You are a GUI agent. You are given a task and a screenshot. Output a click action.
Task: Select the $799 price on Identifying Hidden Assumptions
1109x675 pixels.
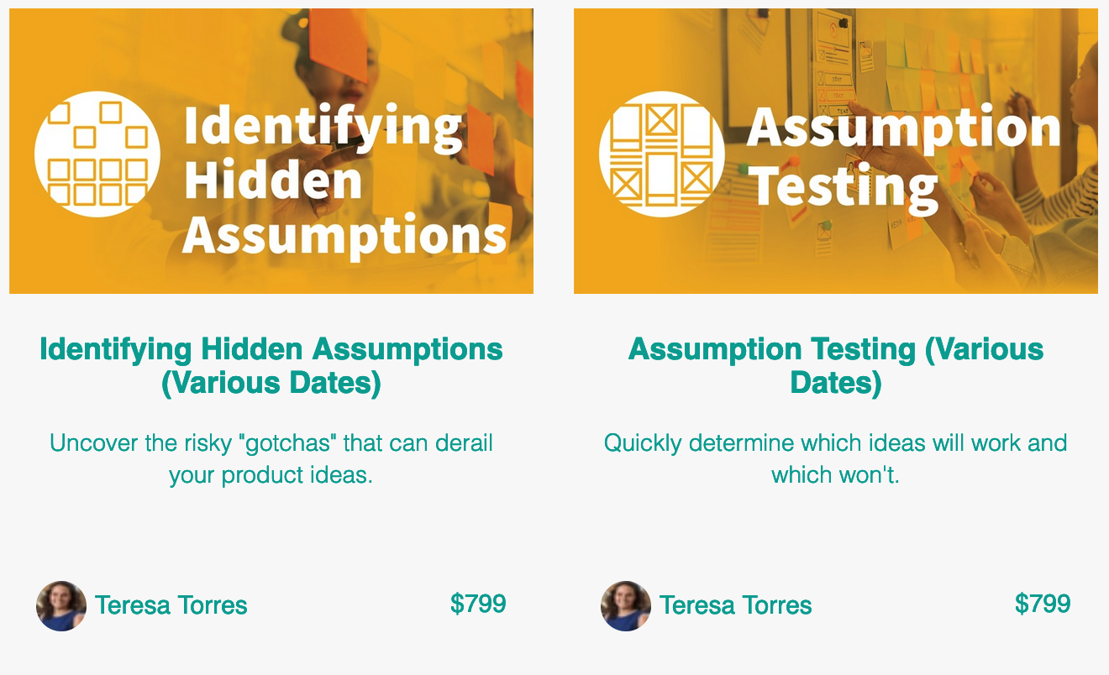click(x=478, y=604)
